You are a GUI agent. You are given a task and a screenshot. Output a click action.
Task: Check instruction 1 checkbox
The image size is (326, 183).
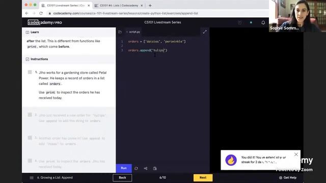tap(30, 72)
